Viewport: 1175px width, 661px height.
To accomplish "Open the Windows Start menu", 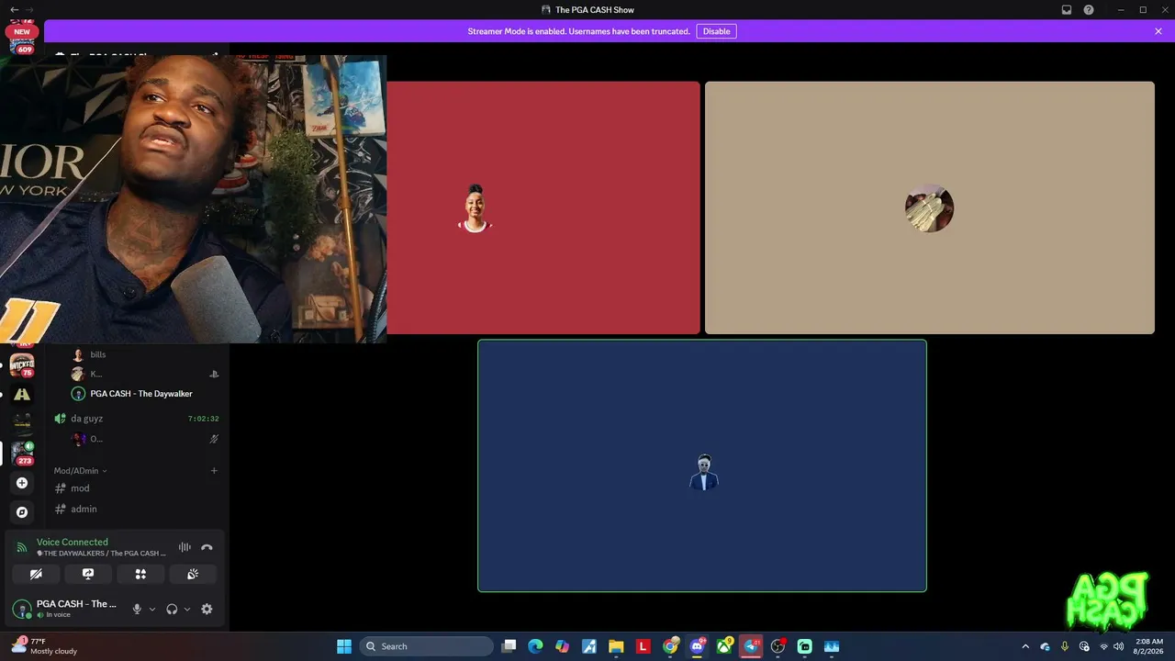I will [344, 646].
